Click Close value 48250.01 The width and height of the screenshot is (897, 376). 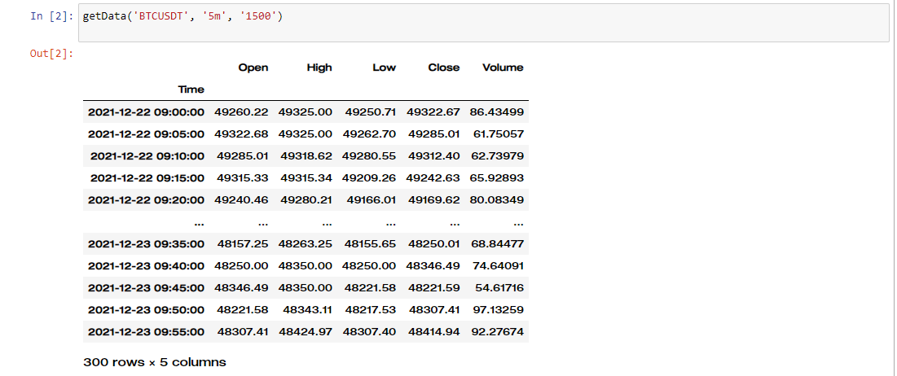(434, 244)
